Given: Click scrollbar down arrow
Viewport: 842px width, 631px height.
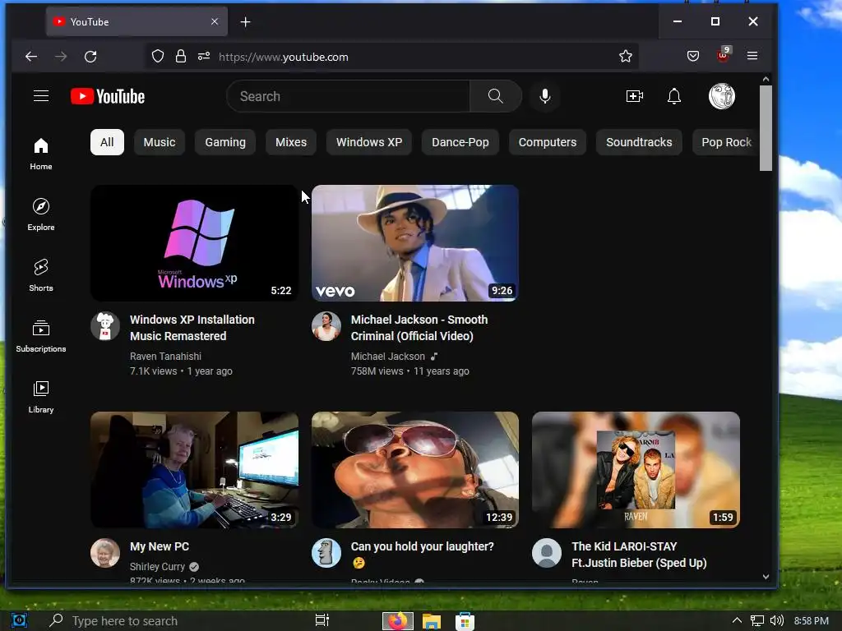Looking at the screenshot, I should click(x=766, y=577).
